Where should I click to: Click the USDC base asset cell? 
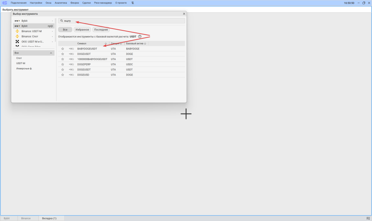[129, 64]
